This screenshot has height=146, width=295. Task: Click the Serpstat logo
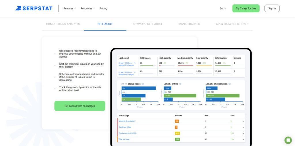point(34,8)
